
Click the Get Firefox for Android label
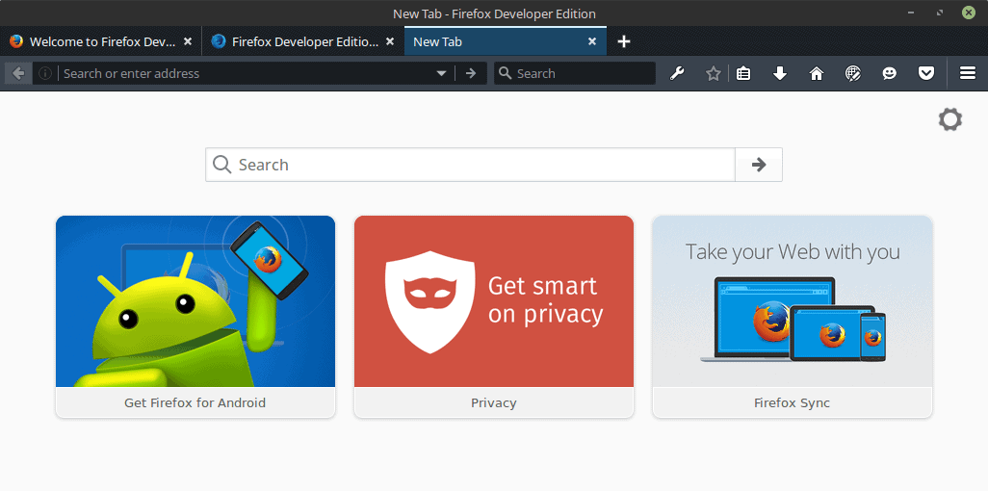pos(195,402)
